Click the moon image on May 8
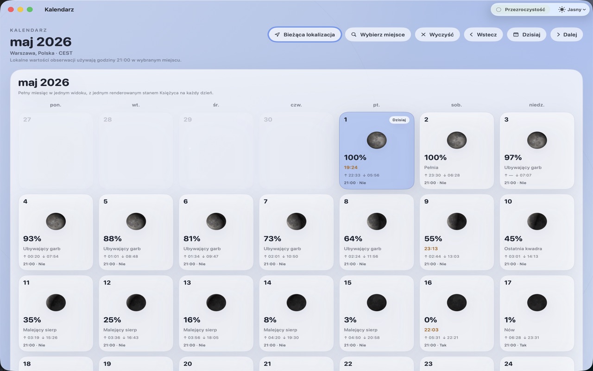 pos(377,221)
